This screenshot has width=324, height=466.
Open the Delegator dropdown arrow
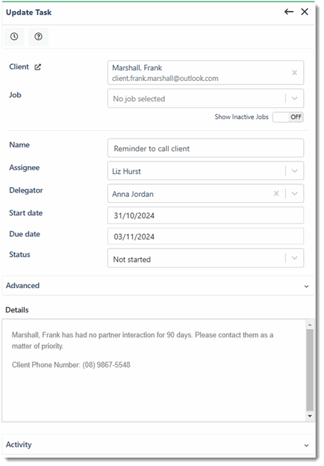pos(294,193)
